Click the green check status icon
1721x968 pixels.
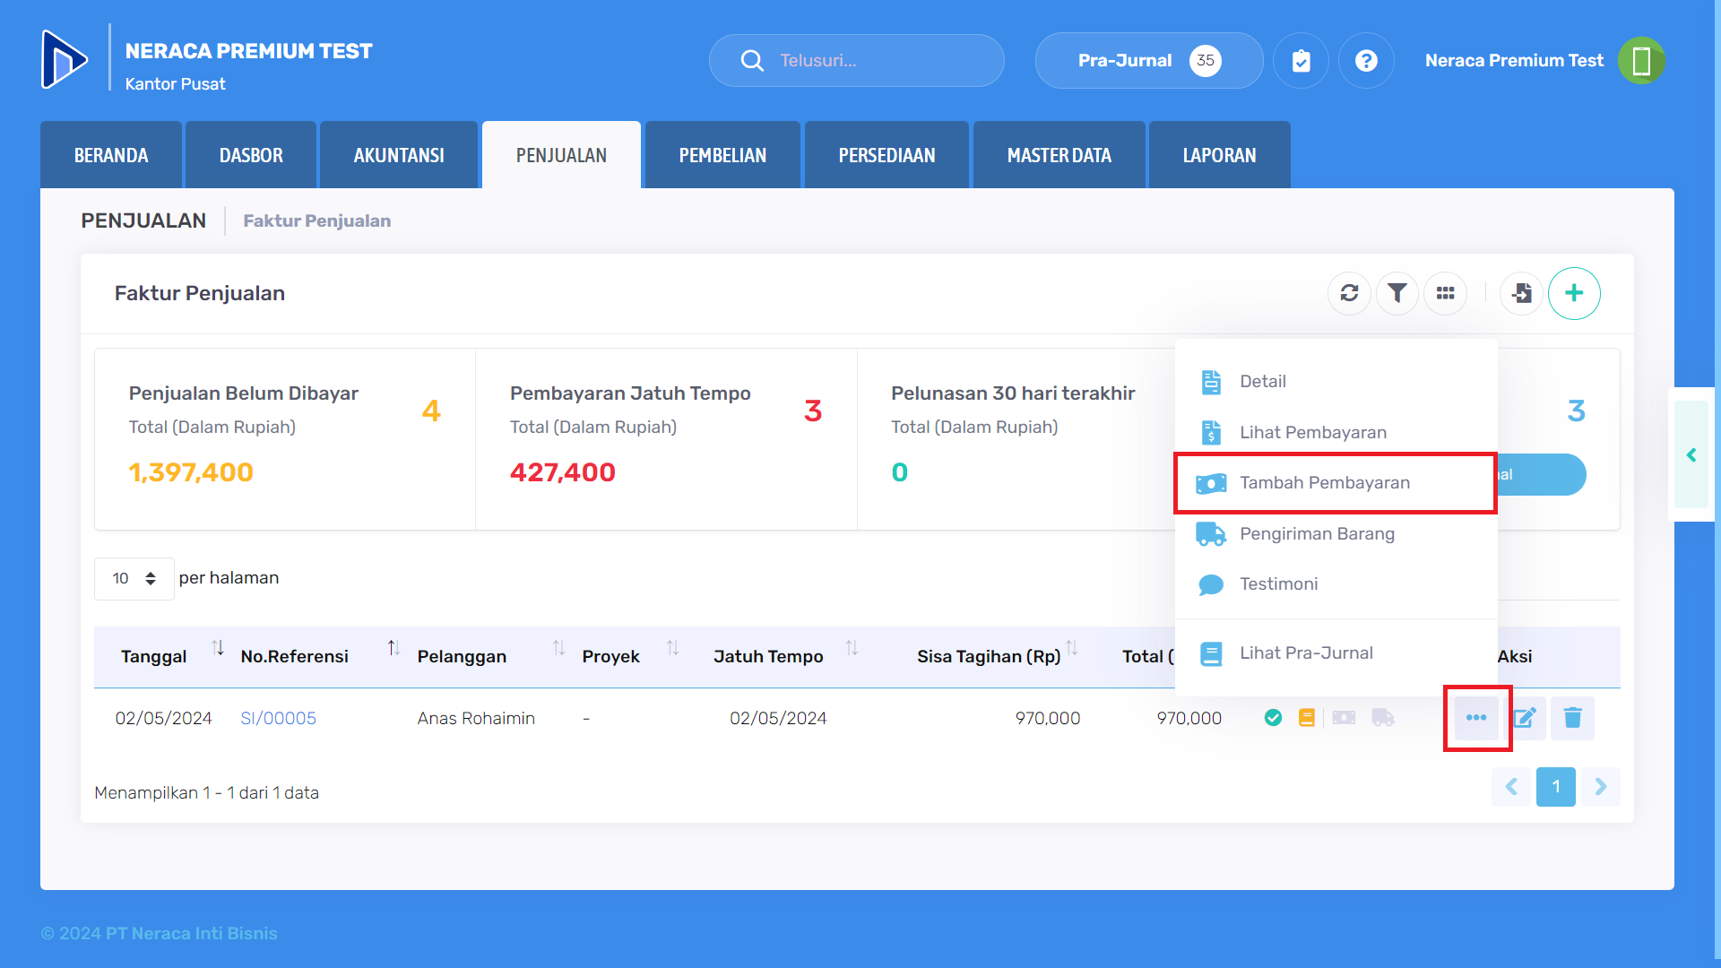[x=1273, y=718]
